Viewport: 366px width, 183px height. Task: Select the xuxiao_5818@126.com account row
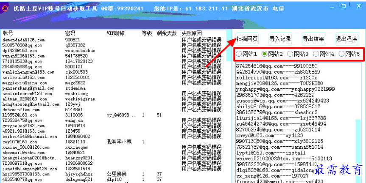click(x=112, y=147)
